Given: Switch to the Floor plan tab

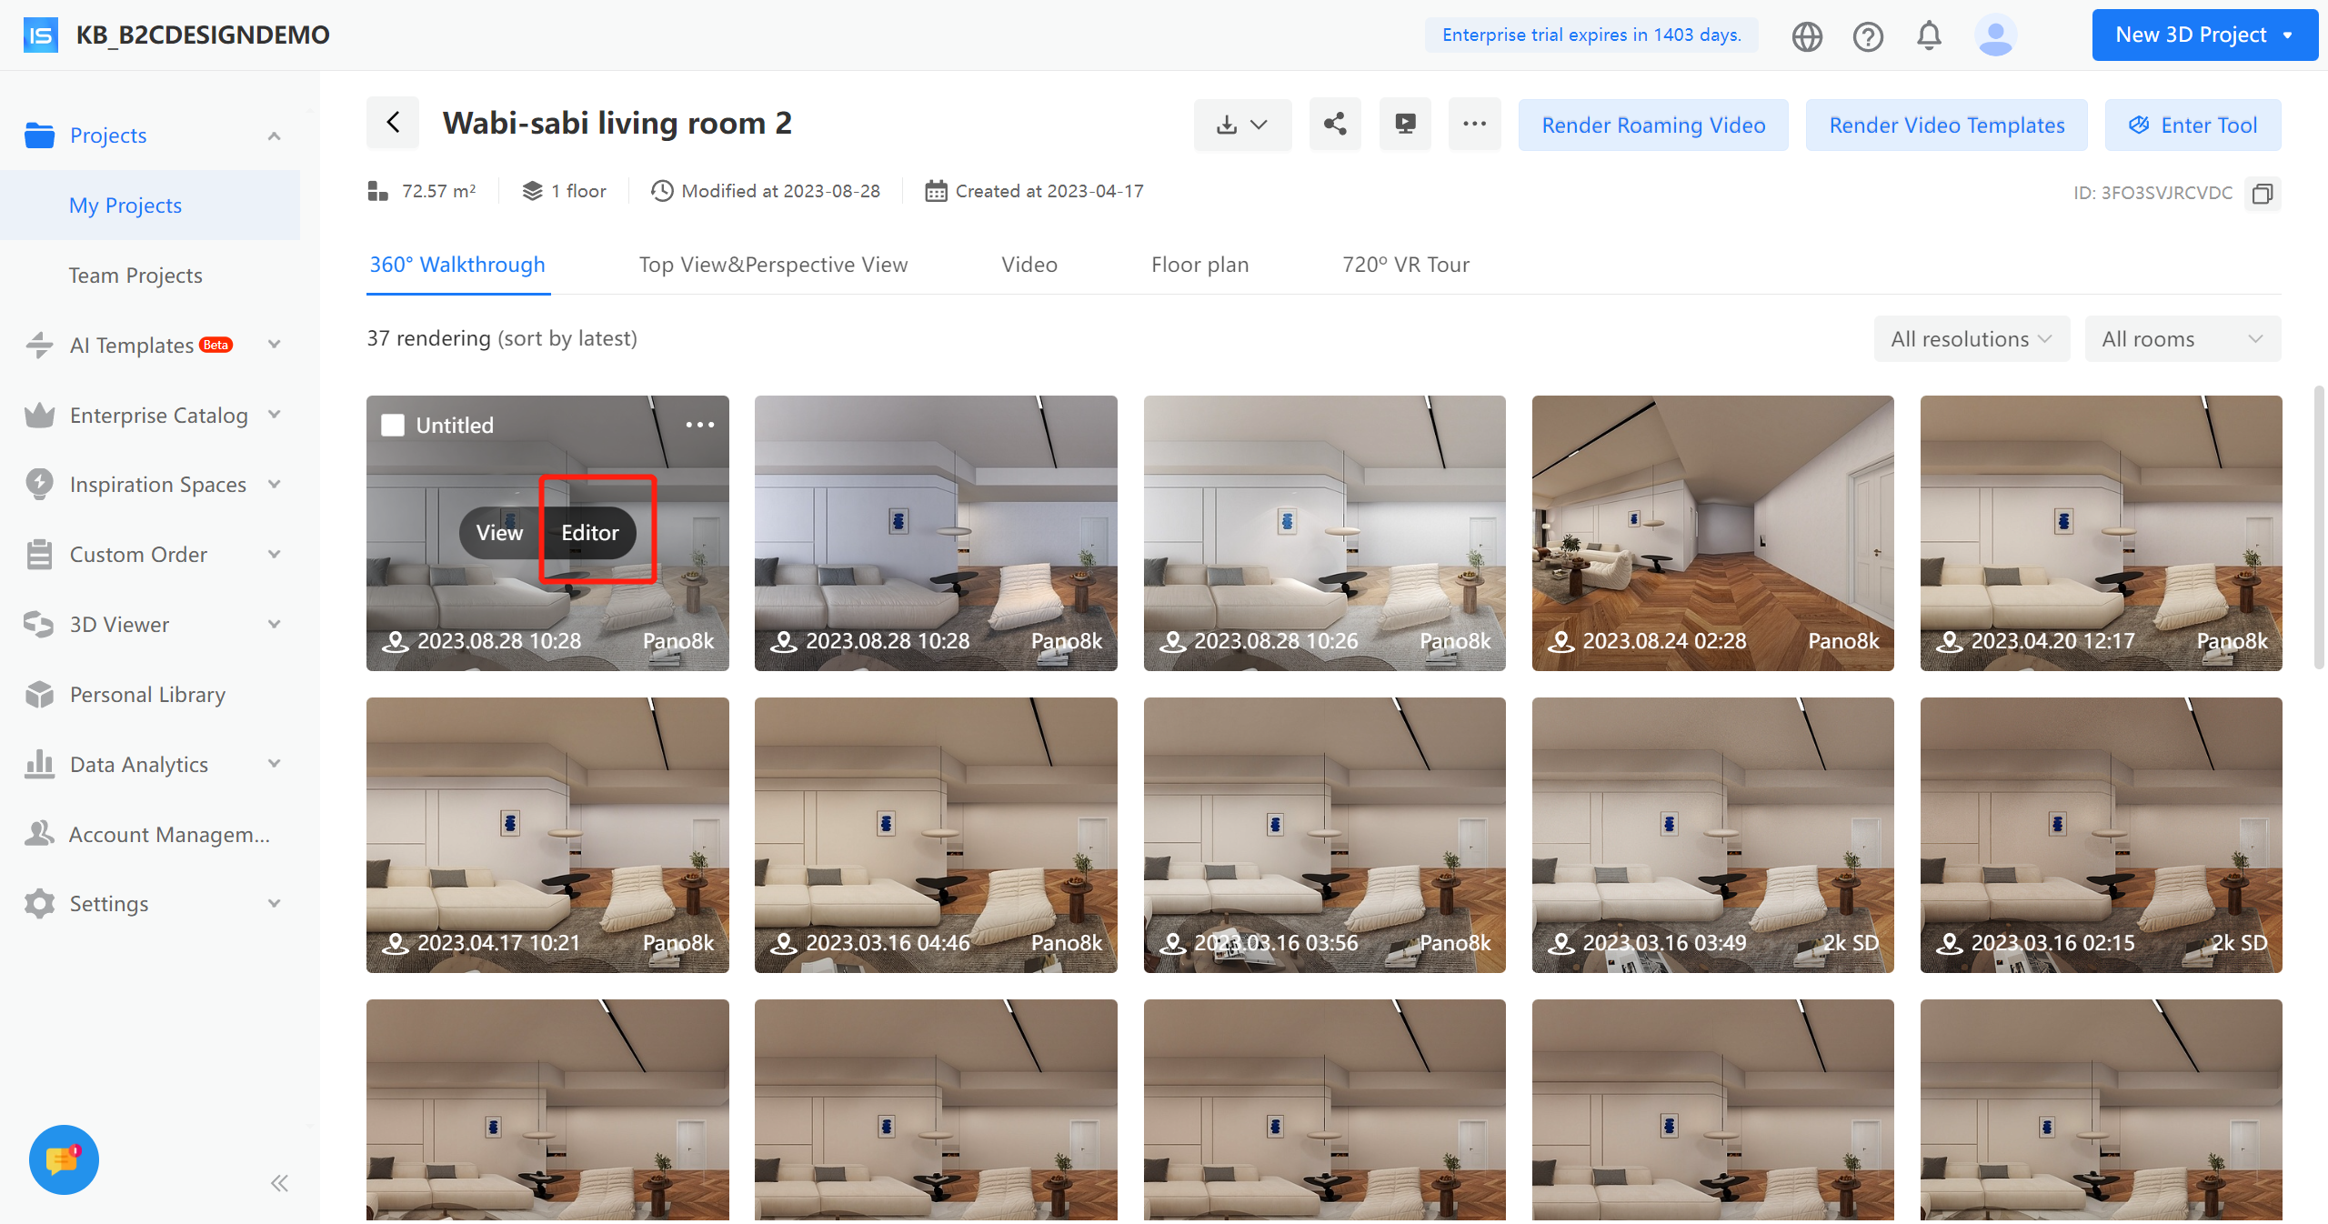Looking at the screenshot, I should 1199,265.
